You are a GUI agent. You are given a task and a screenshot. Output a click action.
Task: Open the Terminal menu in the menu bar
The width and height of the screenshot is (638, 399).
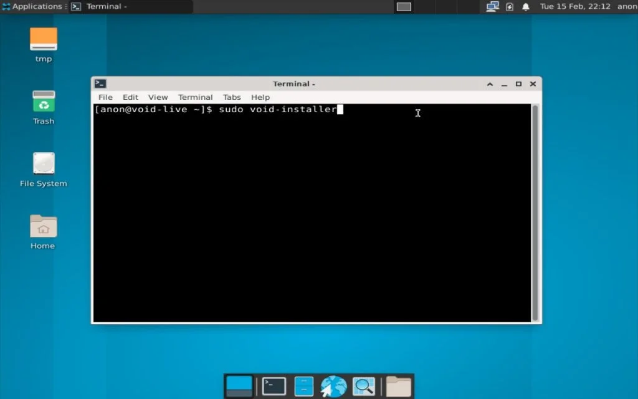click(195, 97)
